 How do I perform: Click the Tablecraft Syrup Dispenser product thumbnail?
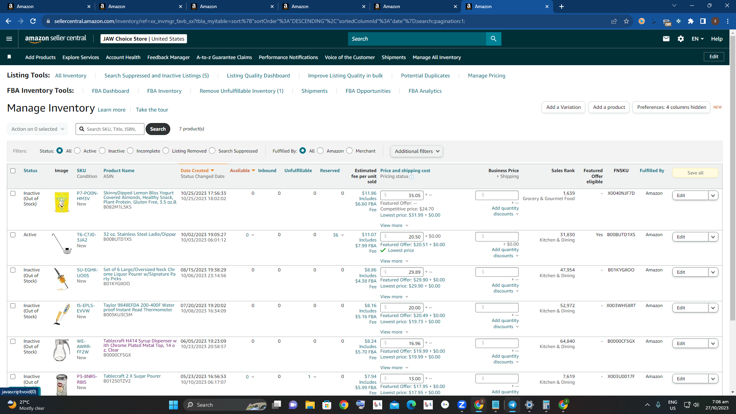(x=61, y=350)
